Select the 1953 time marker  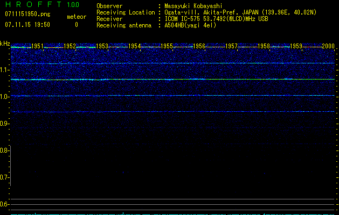point(102,47)
